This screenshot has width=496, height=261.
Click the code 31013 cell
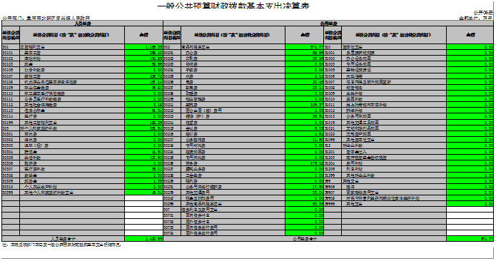333,117
